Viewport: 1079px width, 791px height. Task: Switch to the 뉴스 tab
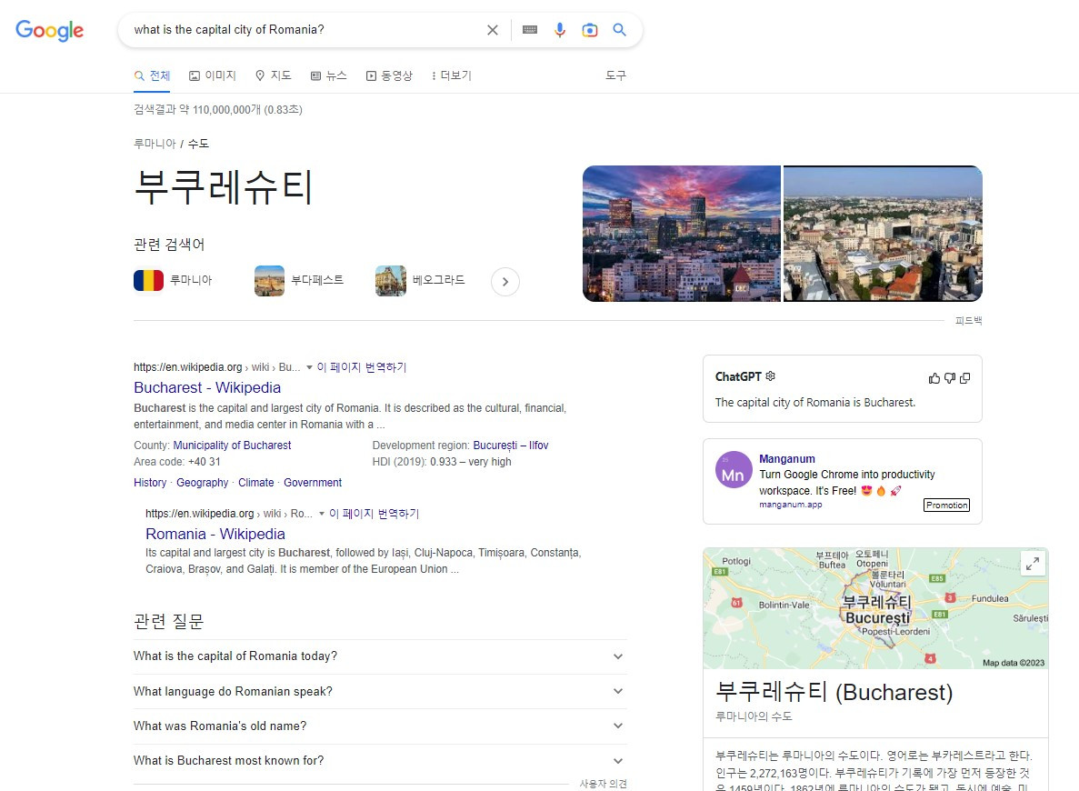328,75
